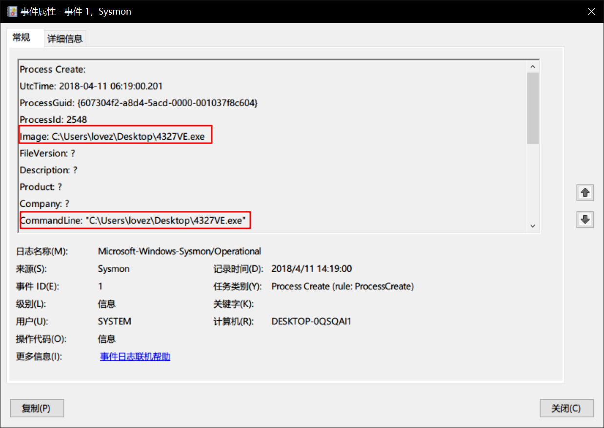604x428 pixels.
Task: Switch to the 详细信息 tab
Action: tap(65, 39)
